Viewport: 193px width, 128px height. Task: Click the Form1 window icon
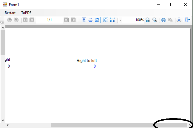(x=5, y=5)
